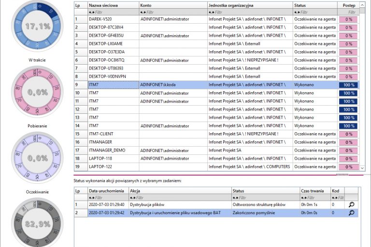This screenshot has height=247, width=371.
Task: Select the ITMANAGER_DEMO row
Action: click(x=107, y=150)
